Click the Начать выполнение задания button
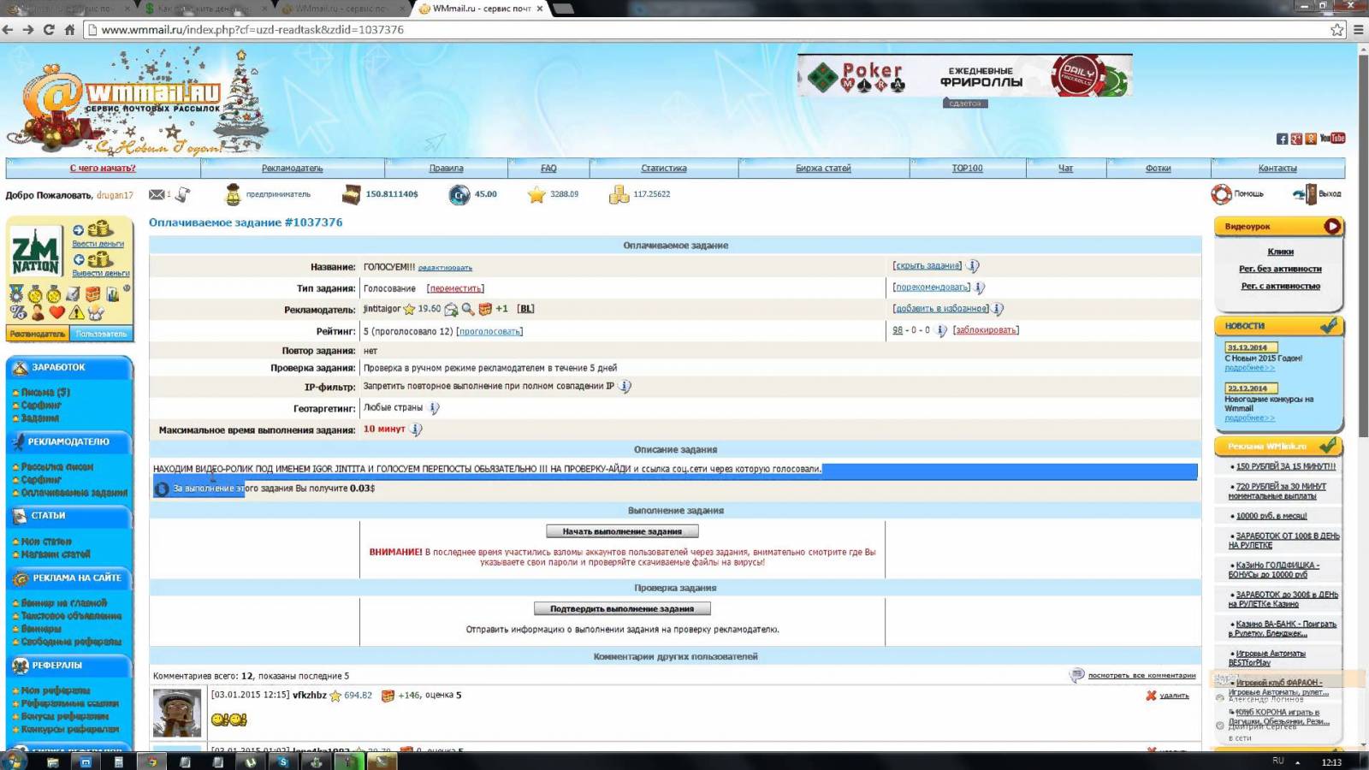 [622, 531]
